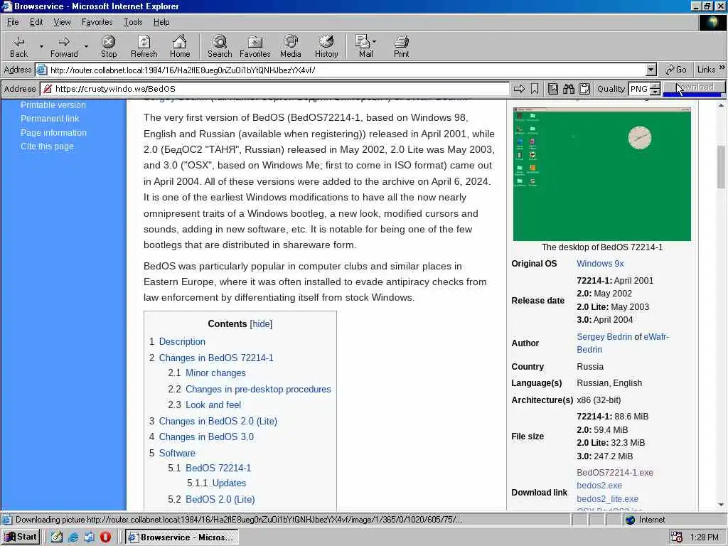Launch Internet Explorer from quick launch

pos(73,537)
